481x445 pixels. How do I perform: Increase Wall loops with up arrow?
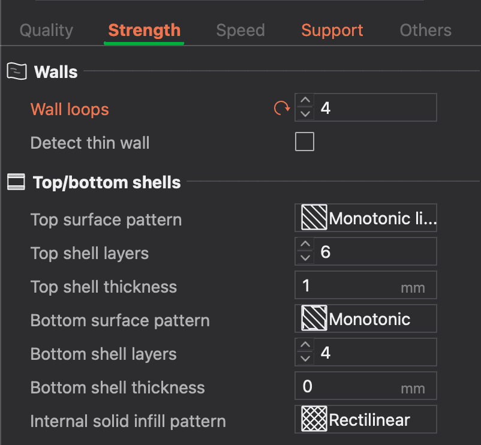[305, 102]
